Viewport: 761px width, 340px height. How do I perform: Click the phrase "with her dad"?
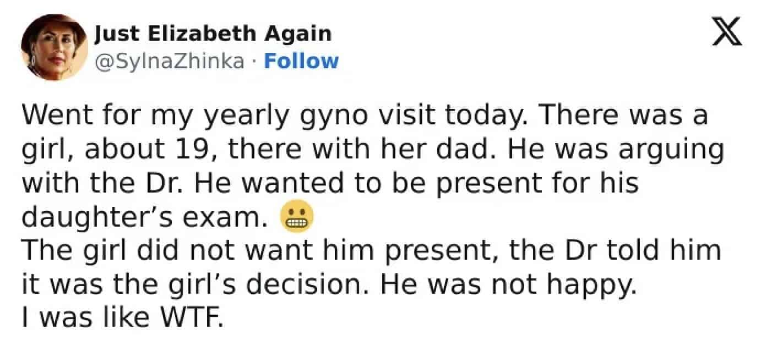(x=369, y=150)
